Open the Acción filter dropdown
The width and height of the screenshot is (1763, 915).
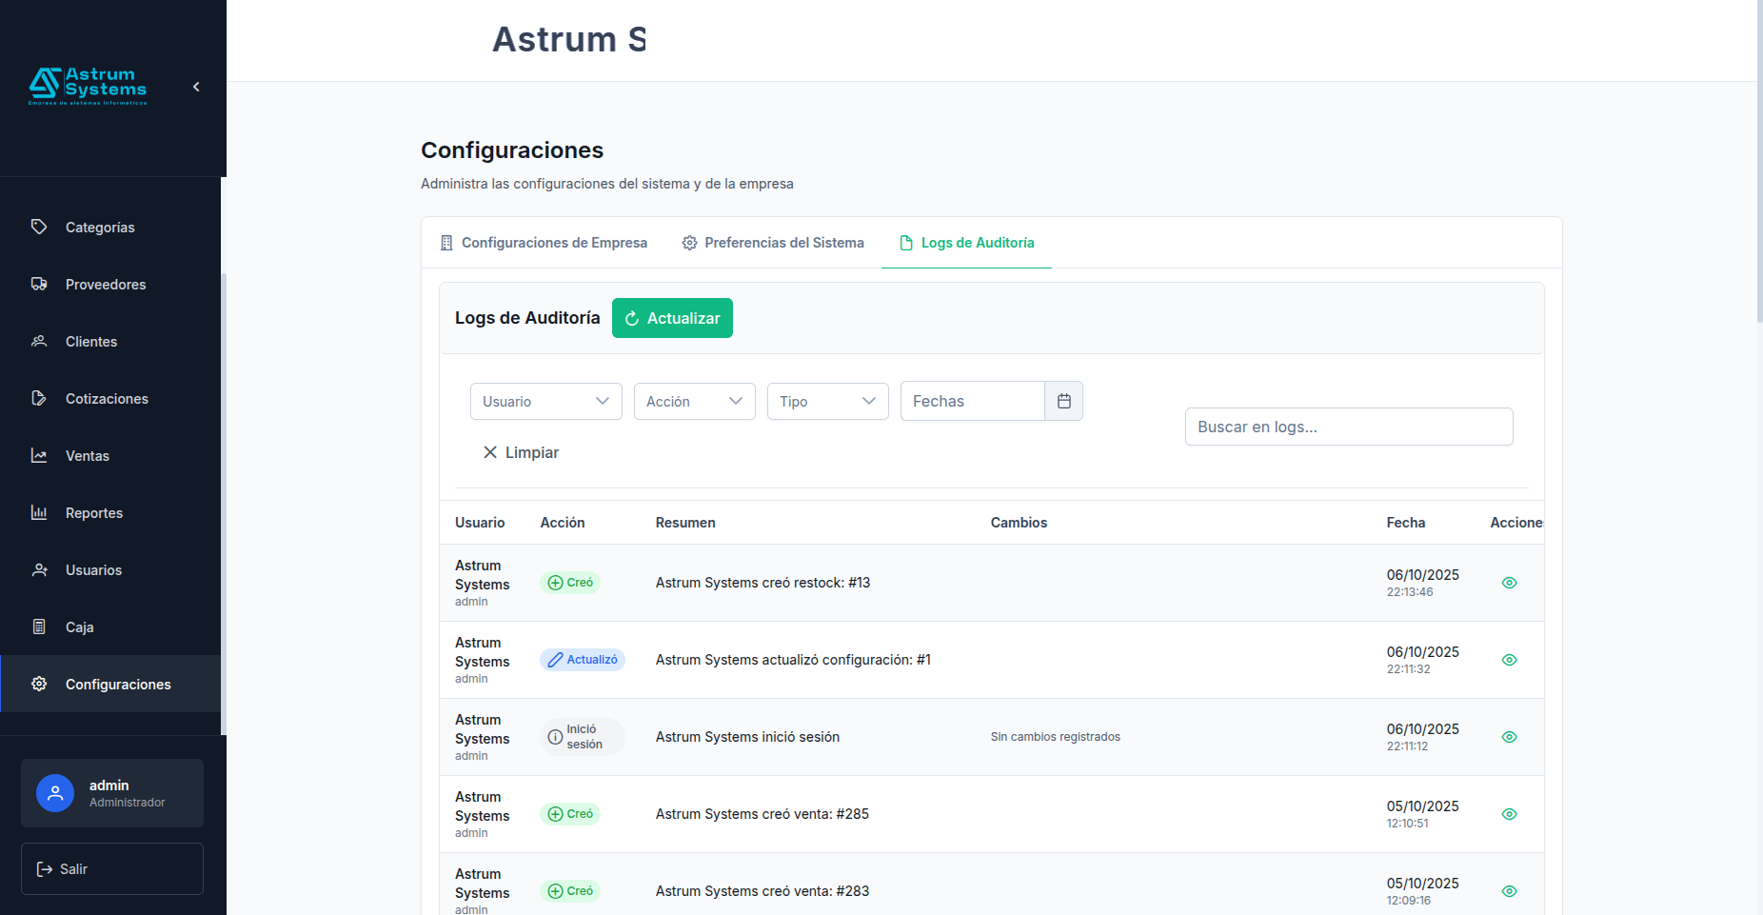694,402
